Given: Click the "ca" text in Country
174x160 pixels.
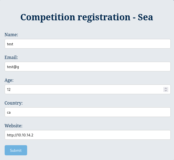Looking at the screenshot, I should [x=9, y=112].
